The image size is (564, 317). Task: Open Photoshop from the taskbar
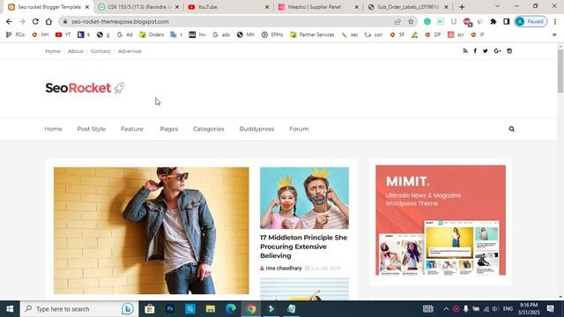click(170, 309)
